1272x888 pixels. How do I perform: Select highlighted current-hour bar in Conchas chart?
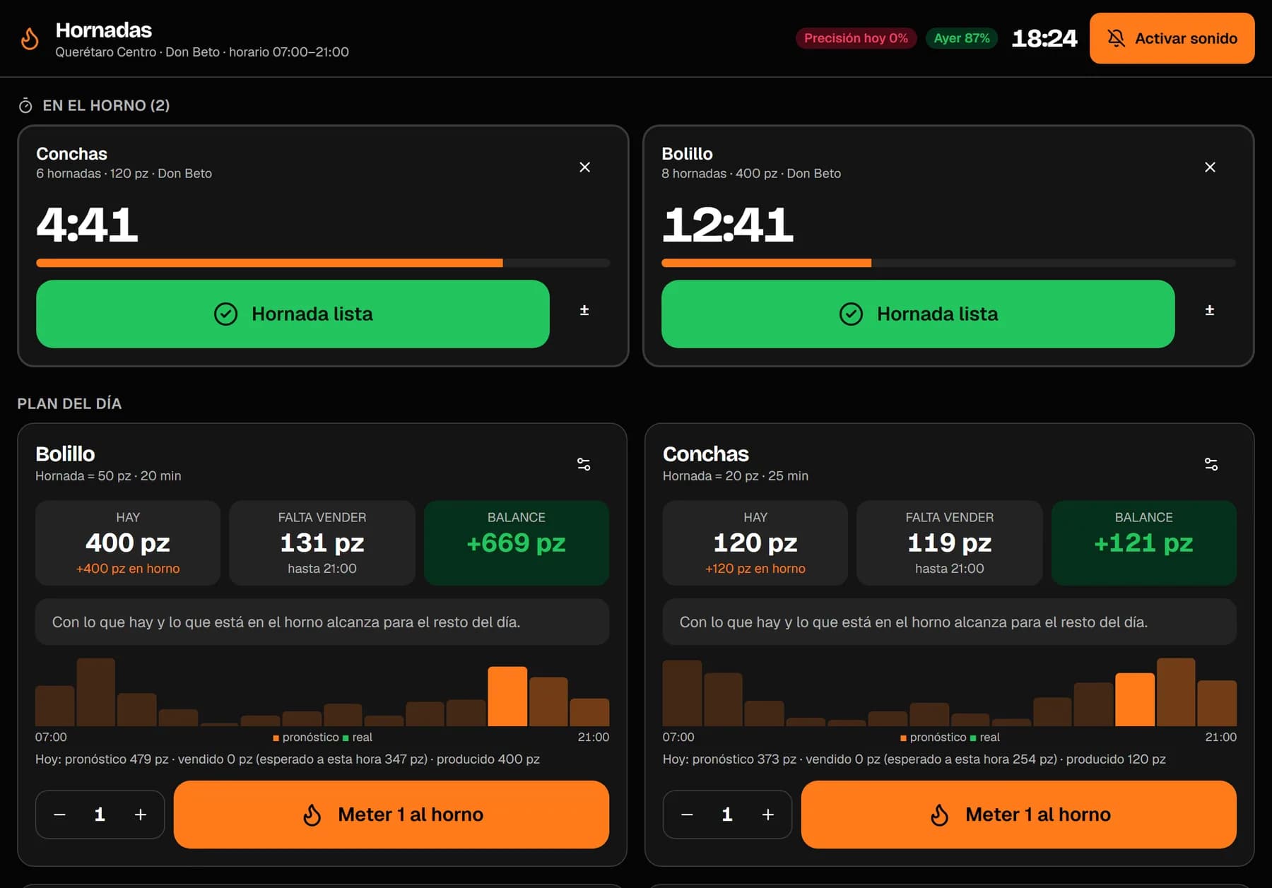click(1135, 699)
